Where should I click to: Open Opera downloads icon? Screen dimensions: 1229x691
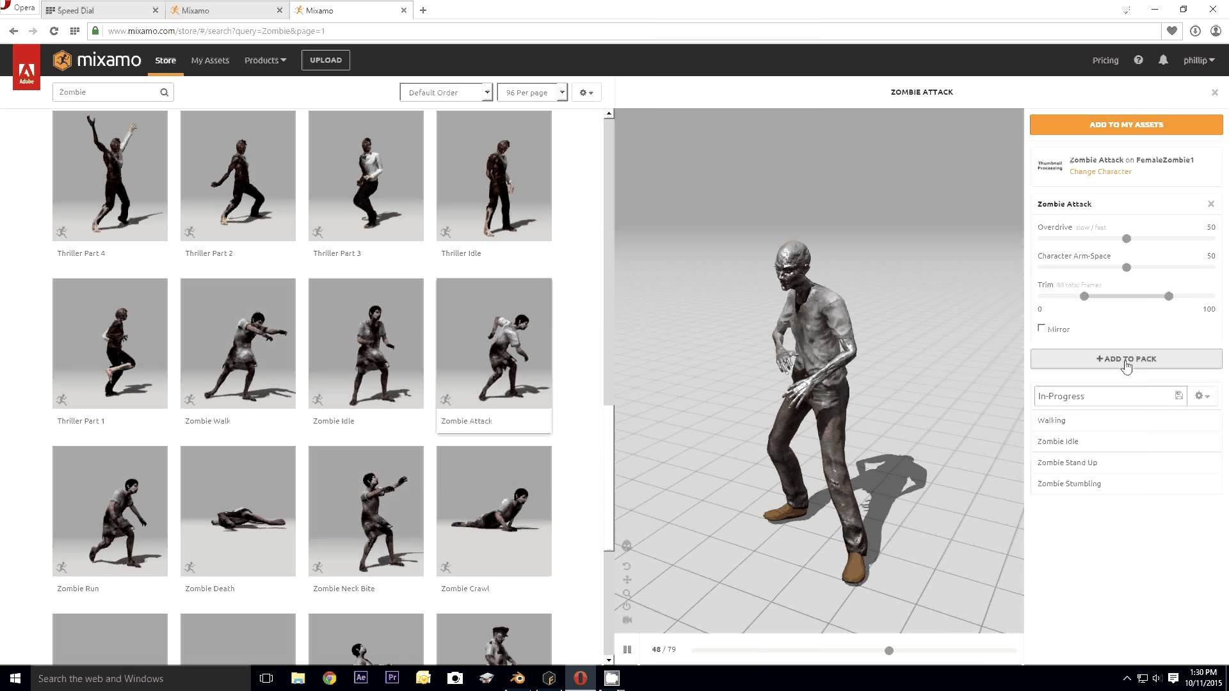1195,31
